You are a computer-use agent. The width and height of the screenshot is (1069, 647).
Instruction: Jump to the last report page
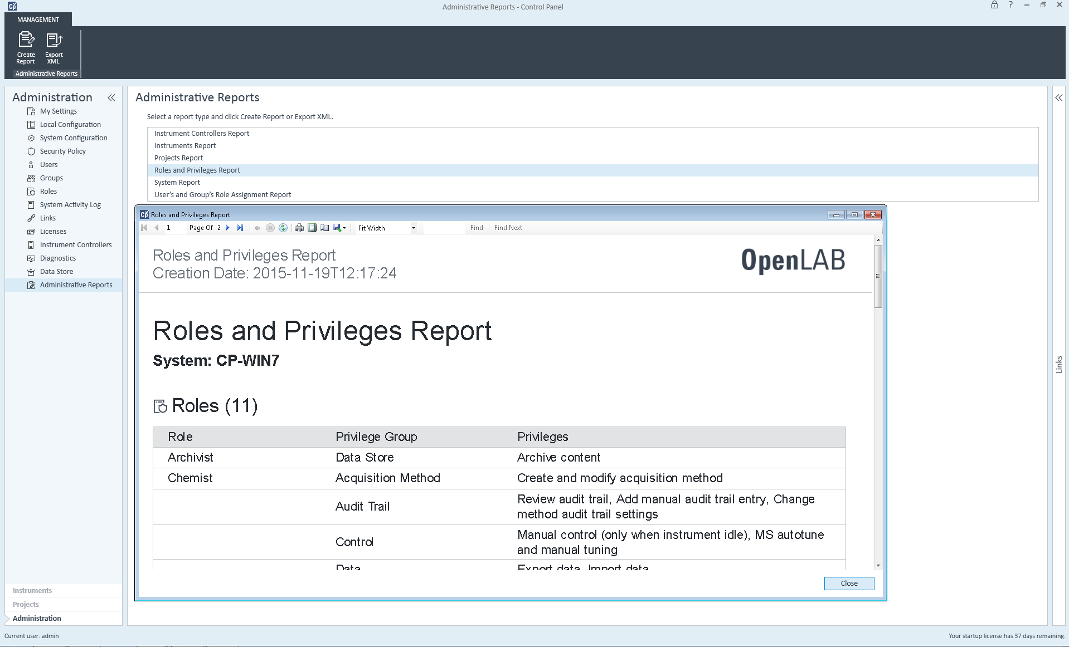240,228
